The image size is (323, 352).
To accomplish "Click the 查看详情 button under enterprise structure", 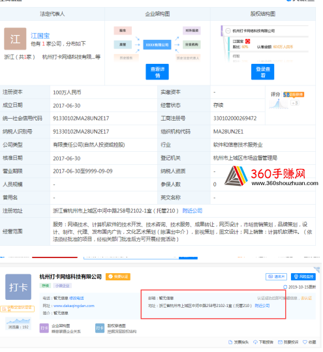I will pyautogui.click(x=157, y=72).
